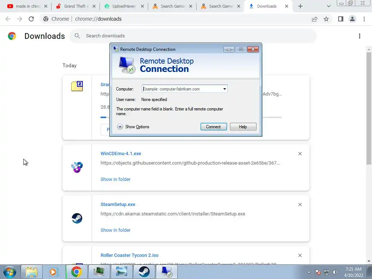Open the WinCDEmu-4.1.exe download link
This screenshot has width=372, height=279.
point(121,154)
